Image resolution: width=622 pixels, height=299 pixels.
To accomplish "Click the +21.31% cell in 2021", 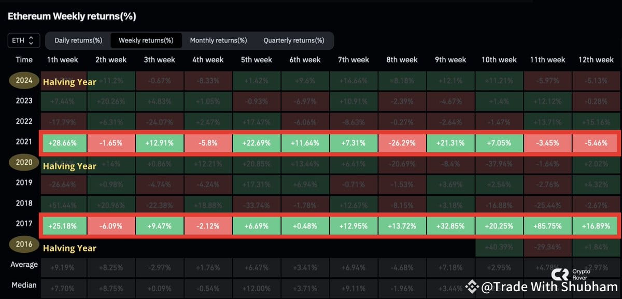I will 450,143.
